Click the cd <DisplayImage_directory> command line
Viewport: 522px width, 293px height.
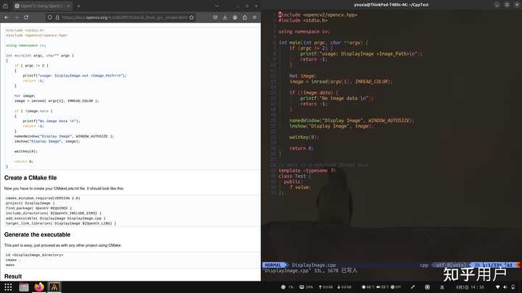coord(34,255)
